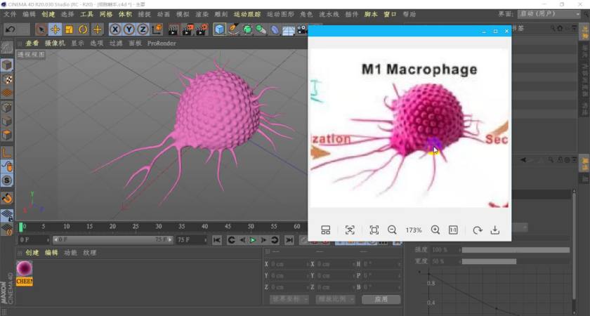The image size is (590, 316).
Task: Zoom in on the Macrophage image
Action: pos(435,230)
